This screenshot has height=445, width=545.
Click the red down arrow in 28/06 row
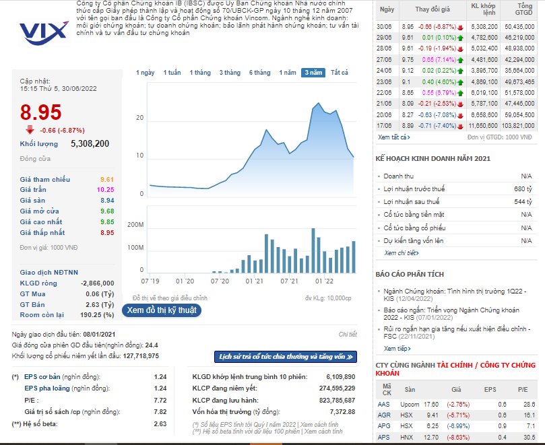pyautogui.click(x=461, y=48)
